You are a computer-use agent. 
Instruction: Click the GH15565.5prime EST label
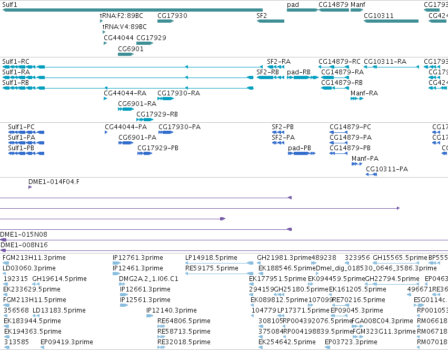click(x=400, y=258)
